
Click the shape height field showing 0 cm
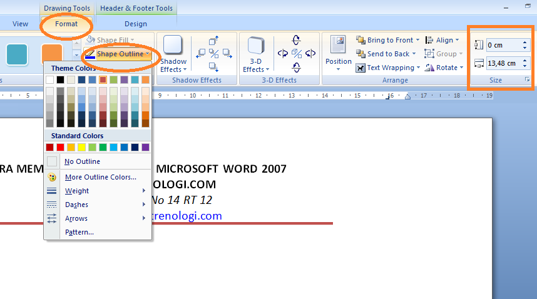[503, 45]
